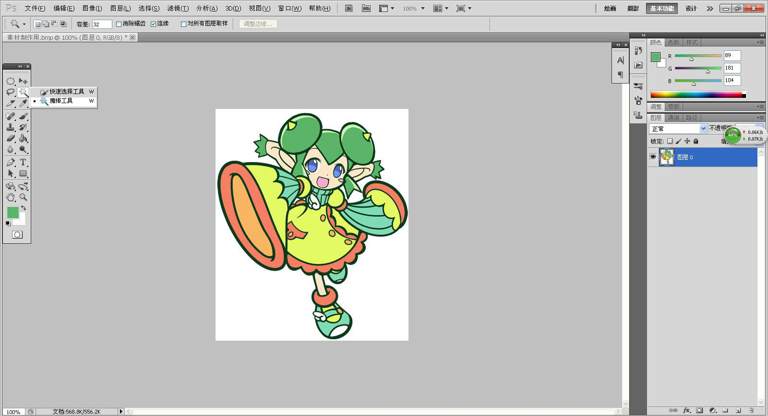Open the History panel icon
The width and height of the screenshot is (768, 416).
(638, 50)
